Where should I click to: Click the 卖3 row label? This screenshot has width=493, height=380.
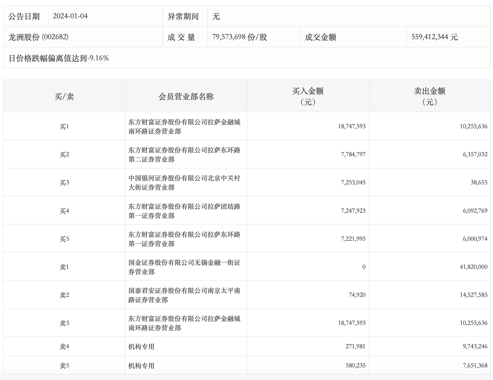[64, 323]
